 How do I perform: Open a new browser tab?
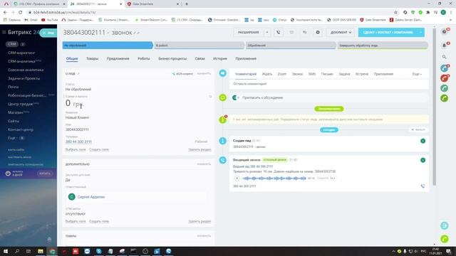pyautogui.click(x=187, y=4)
